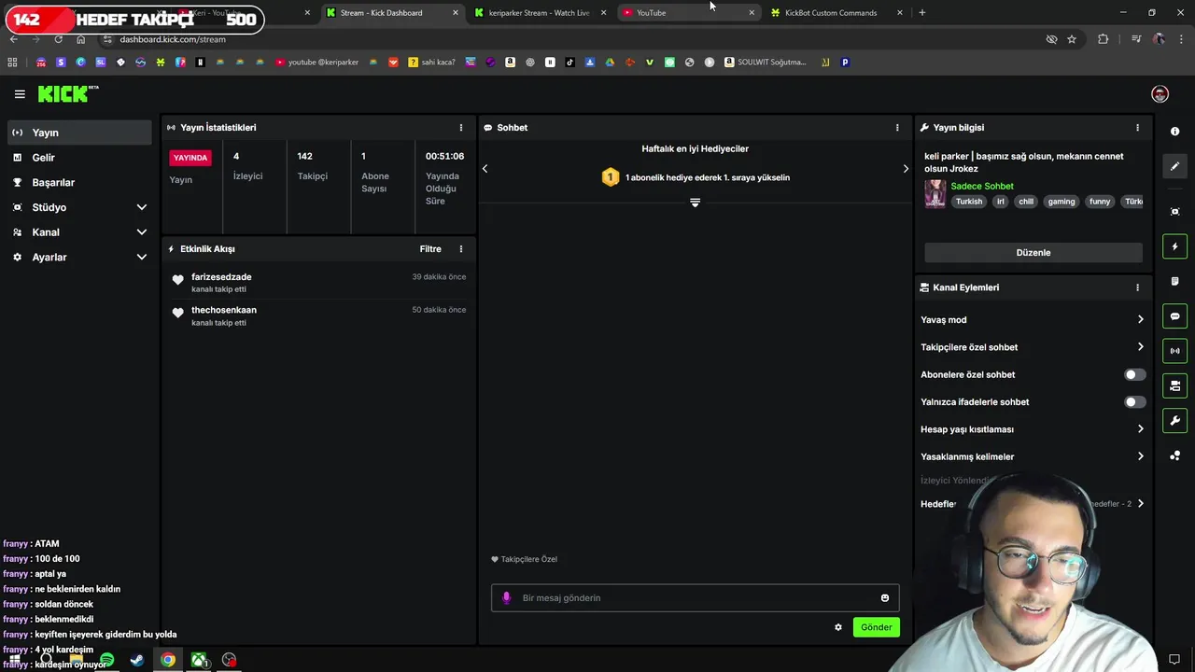This screenshot has width=1195, height=672.
Task: Click the gaming tag chip
Action: 1061,202
